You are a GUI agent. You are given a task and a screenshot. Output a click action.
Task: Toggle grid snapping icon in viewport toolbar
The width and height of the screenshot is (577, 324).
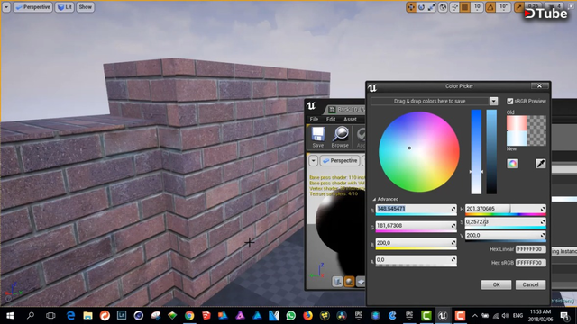465,7
